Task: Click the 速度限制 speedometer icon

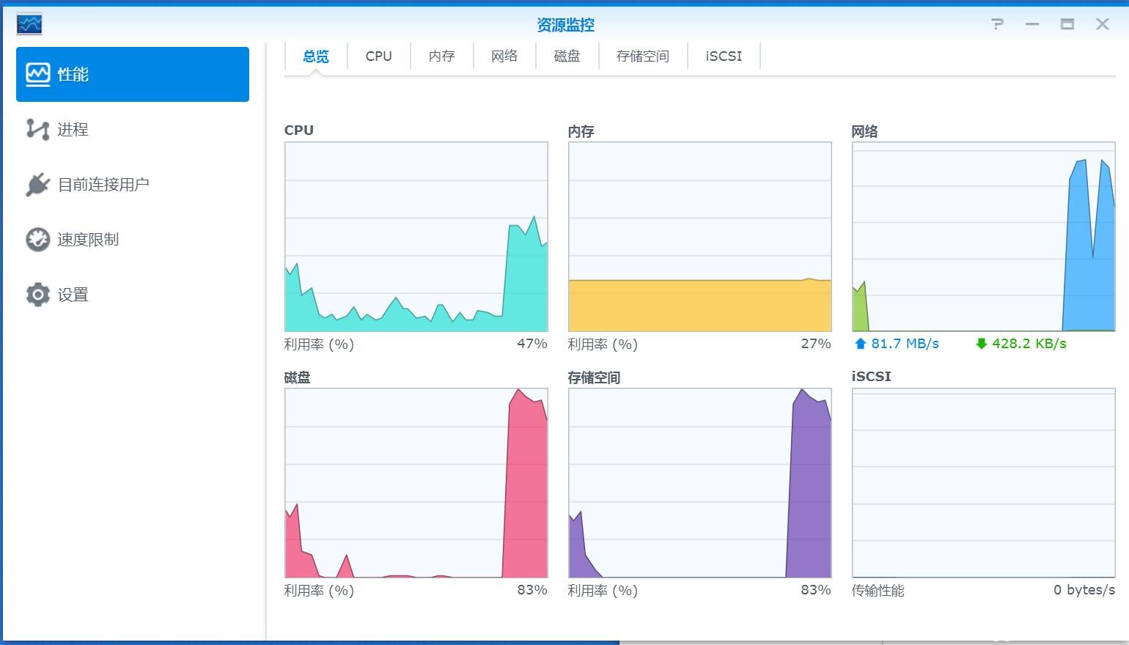Action: coord(38,240)
